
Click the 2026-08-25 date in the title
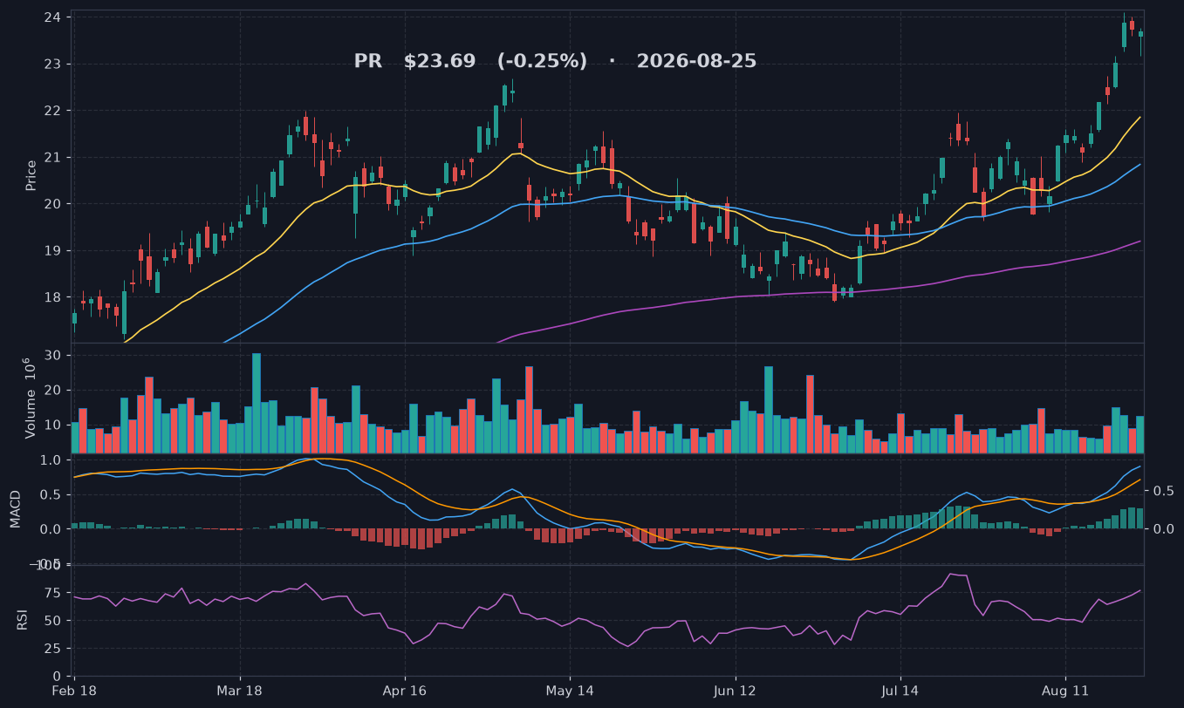pyautogui.click(x=696, y=62)
